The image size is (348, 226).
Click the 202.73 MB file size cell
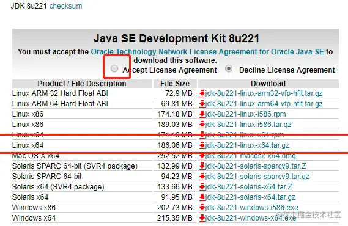[x=175, y=208]
